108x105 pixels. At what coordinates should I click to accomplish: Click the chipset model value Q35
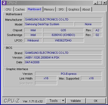tap(63, 30)
